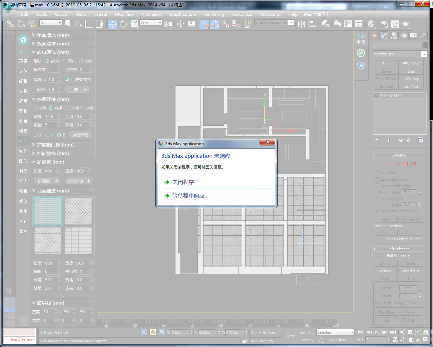
Task: Select the 软包 shape radio button
Action: click(x=47, y=61)
